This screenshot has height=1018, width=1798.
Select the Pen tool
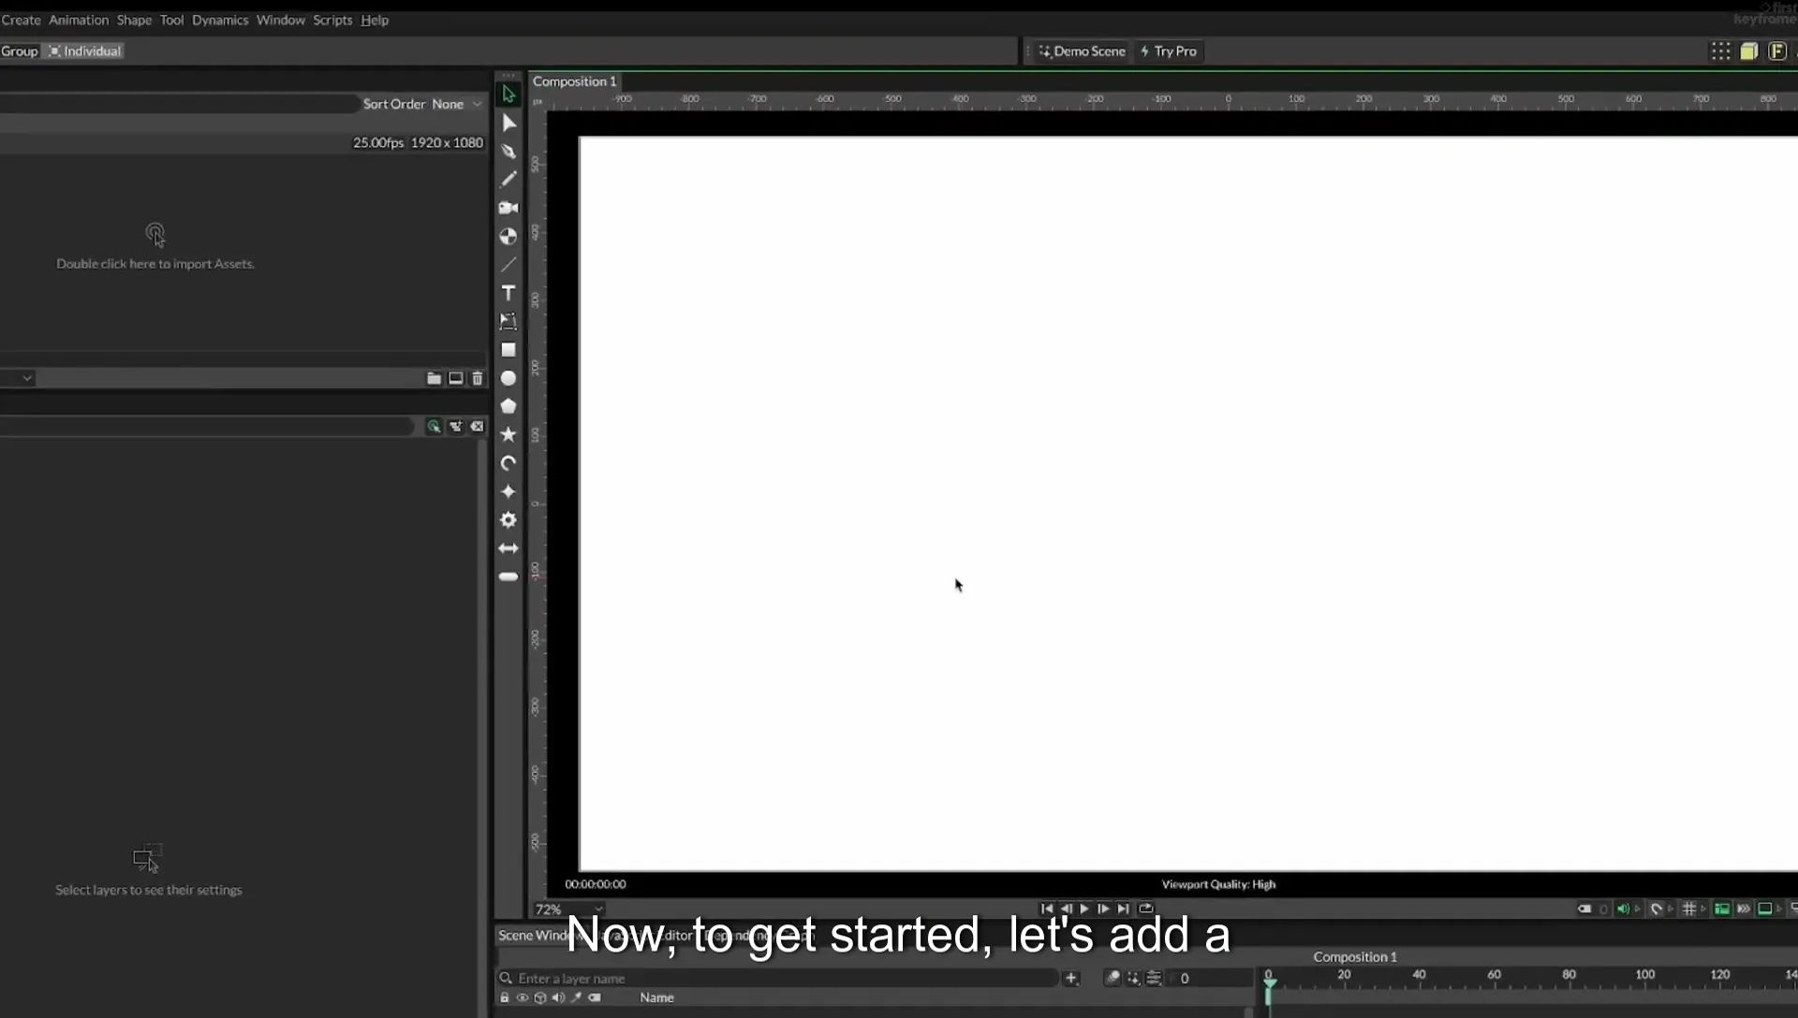click(x=508, y=151)
